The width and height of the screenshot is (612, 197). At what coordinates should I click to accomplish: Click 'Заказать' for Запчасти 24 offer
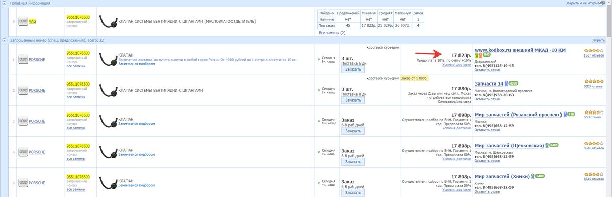[353, 100]
